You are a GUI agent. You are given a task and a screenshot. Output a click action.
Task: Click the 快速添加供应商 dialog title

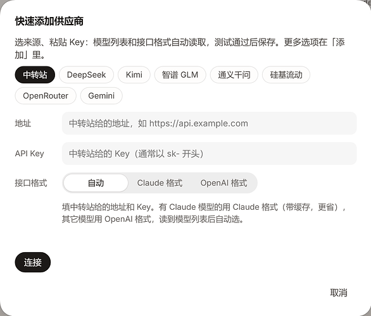tap(49, 21)
